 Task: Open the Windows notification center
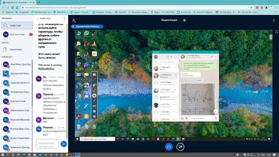274,155
